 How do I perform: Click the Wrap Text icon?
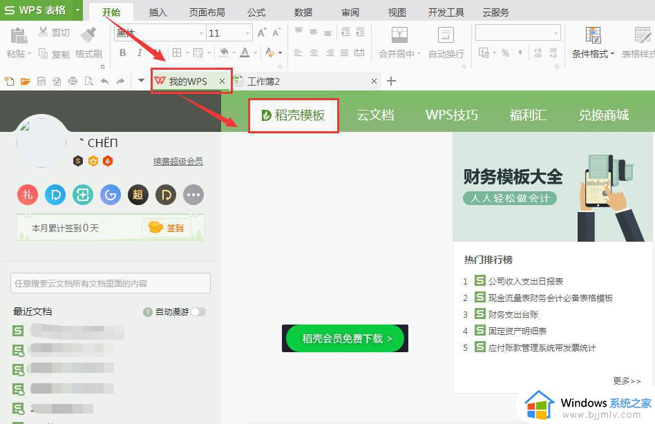[x=446, y=35]
